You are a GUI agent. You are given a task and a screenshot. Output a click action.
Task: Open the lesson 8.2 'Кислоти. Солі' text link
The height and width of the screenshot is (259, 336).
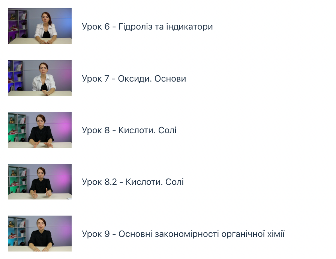pos(133,182)
